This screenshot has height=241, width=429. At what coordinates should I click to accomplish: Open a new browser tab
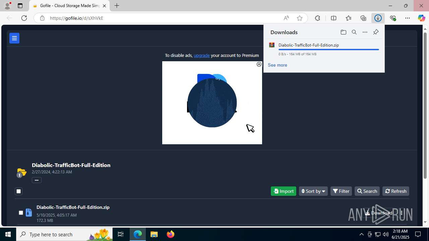click(x=117, y=6)
